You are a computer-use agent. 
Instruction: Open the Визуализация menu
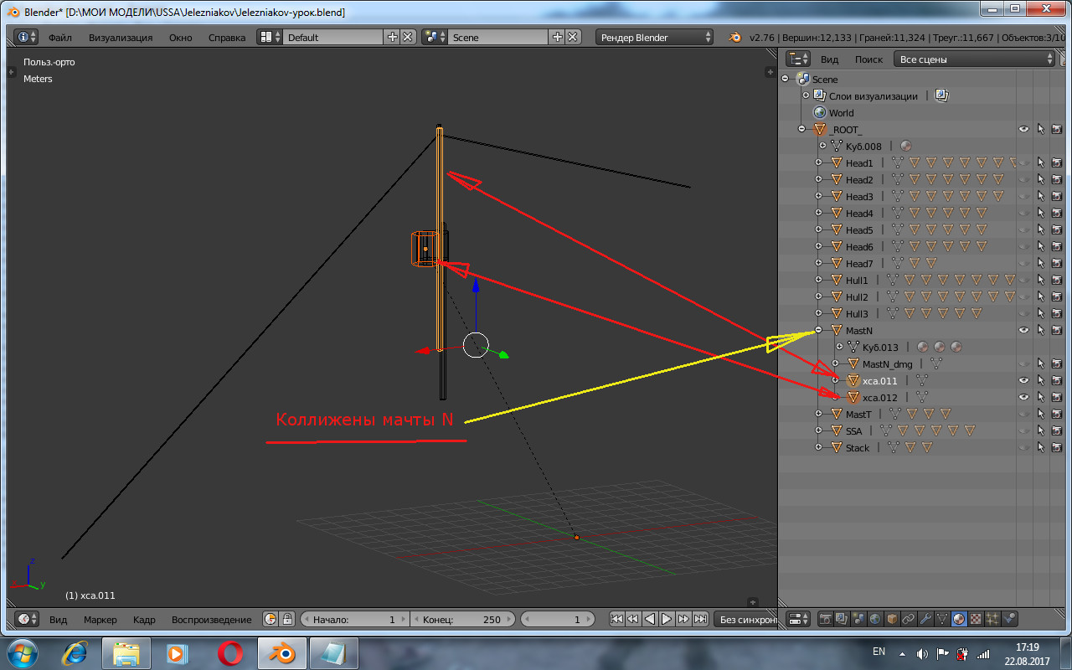(x=121, y=38)
